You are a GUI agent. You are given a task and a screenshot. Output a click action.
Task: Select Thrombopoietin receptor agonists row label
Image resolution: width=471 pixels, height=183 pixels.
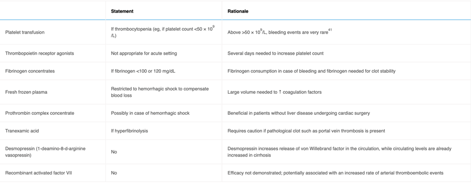coord(35,53)
